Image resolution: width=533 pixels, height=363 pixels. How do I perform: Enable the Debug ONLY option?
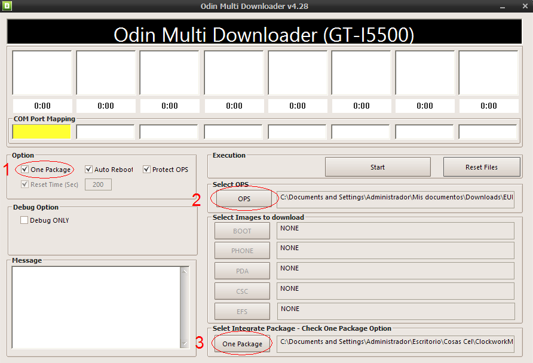tap(24, 220)
